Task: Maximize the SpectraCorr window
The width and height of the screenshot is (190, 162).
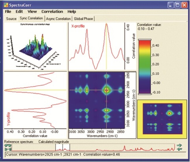Action: (x=177, y=5)
